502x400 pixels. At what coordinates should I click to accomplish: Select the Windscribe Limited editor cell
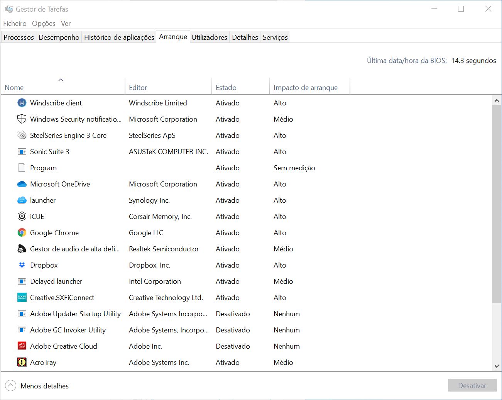tap(158, 103)
